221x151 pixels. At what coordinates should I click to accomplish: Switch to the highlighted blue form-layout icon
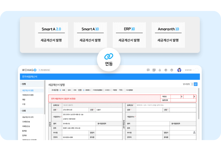coord(196,84)
